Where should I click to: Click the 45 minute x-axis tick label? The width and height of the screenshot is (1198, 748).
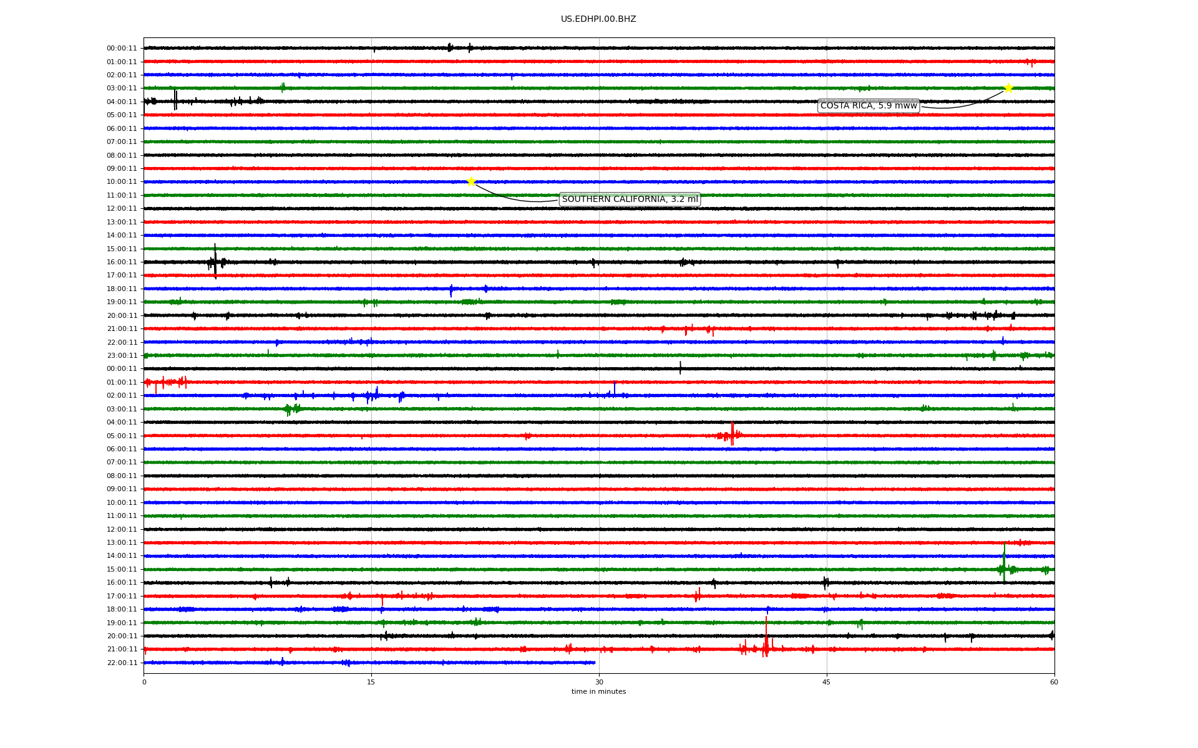click(x=826, y=682)
